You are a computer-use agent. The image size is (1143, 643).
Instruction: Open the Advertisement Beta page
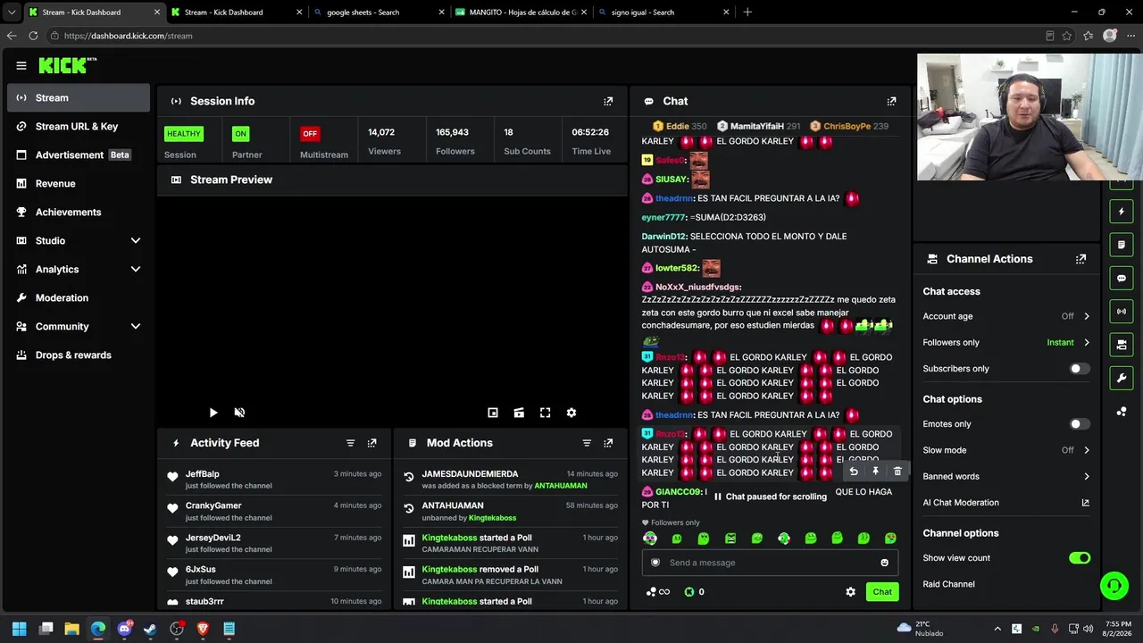tap(79, 154)
